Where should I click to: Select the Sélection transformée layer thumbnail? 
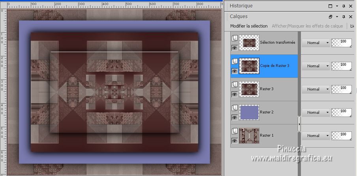tap(249, 43)
